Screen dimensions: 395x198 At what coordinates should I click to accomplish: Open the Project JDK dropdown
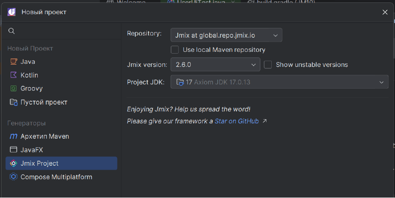[279, 82]
